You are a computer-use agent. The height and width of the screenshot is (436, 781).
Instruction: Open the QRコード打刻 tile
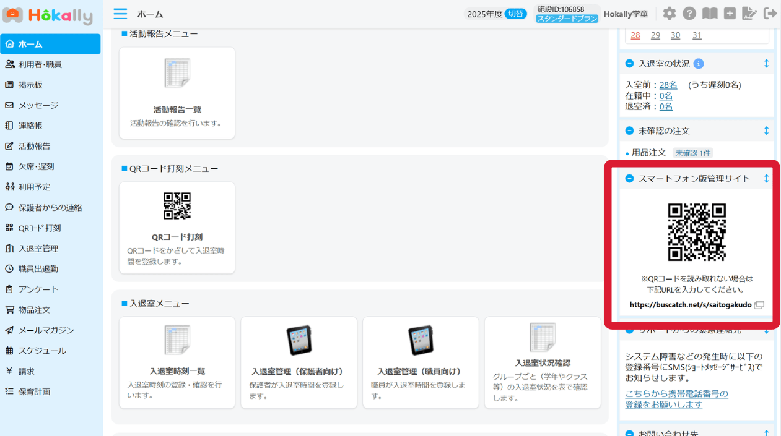tap(177, 228)
